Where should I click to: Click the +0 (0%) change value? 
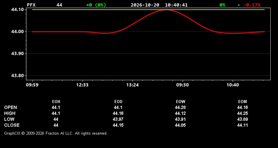point(96,5)
